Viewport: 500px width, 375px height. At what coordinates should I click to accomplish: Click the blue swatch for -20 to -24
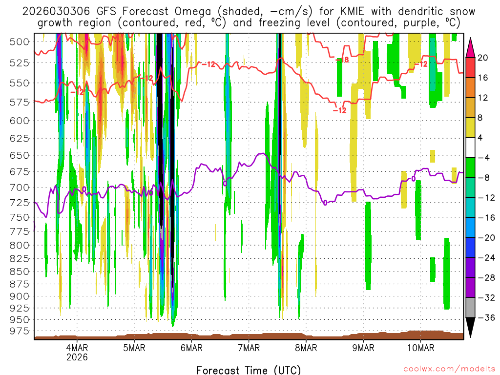pyautogui.click(x=470, y=248)
